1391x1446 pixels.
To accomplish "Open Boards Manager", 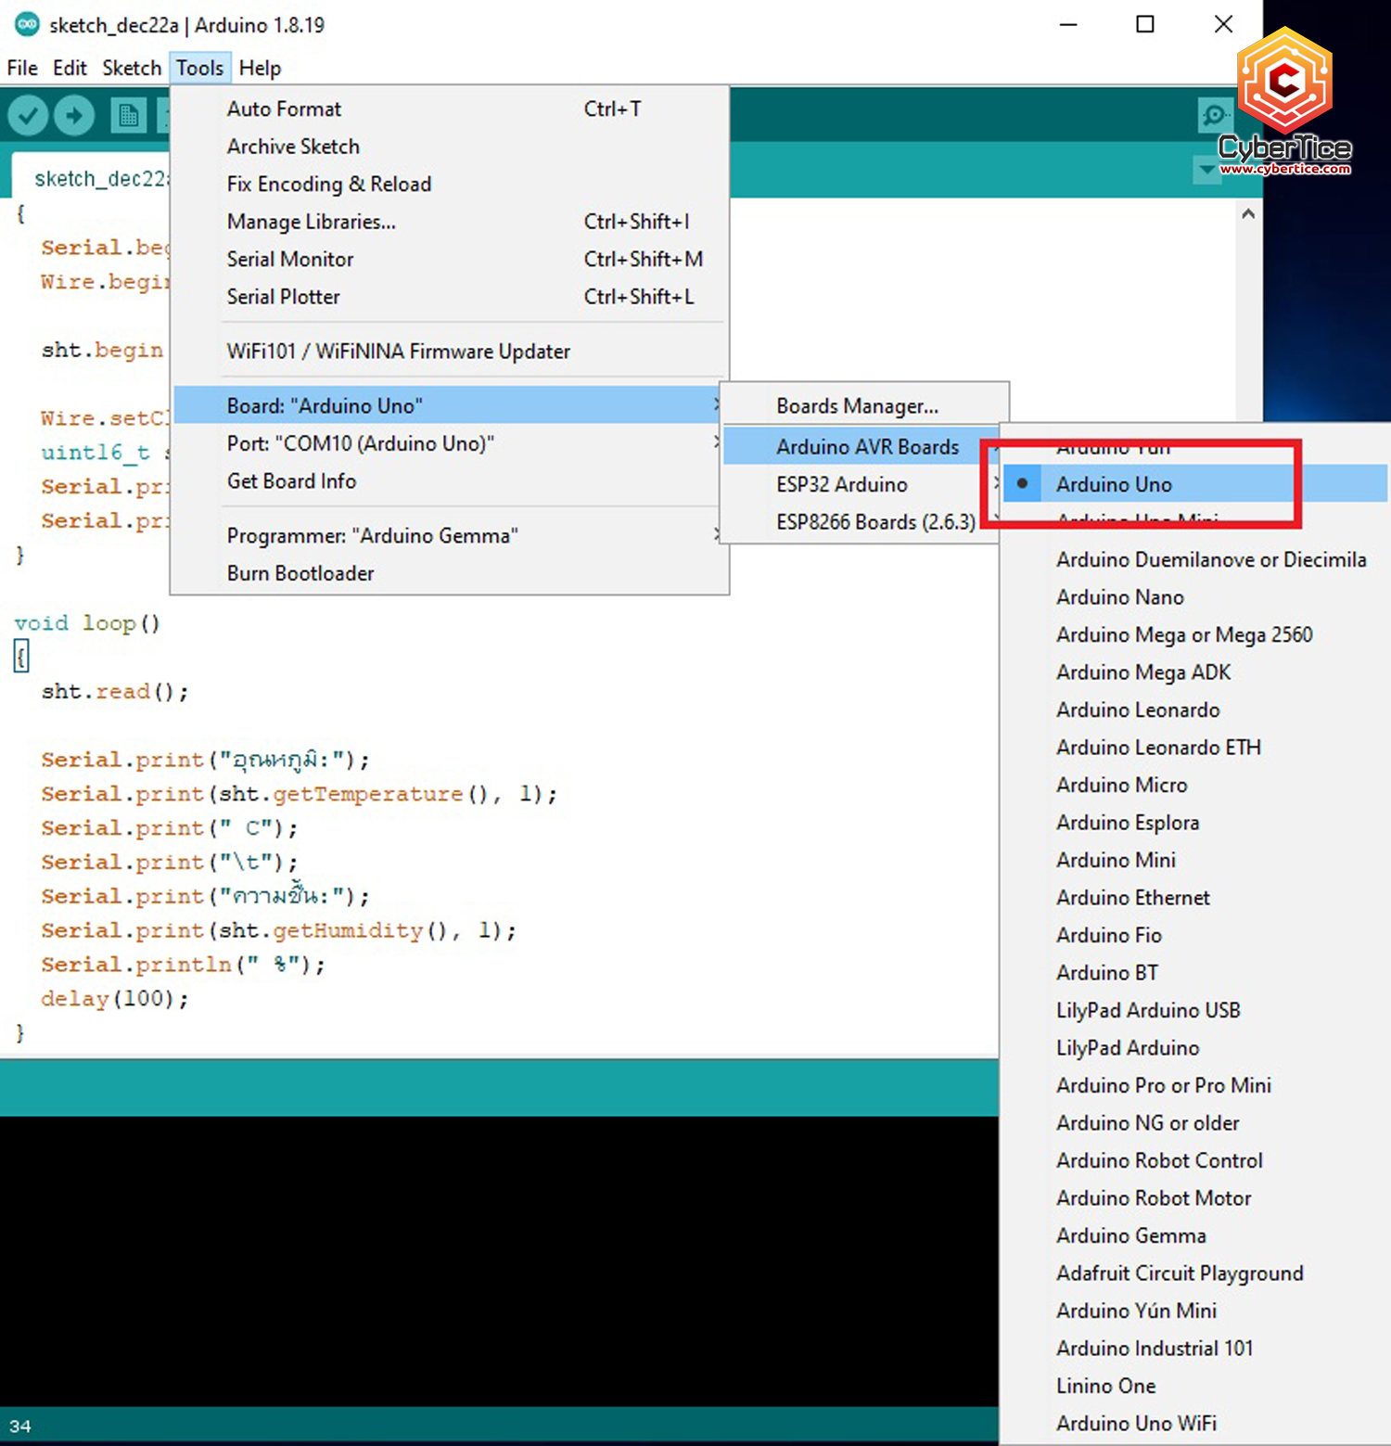I will click(x=856, y=405).
